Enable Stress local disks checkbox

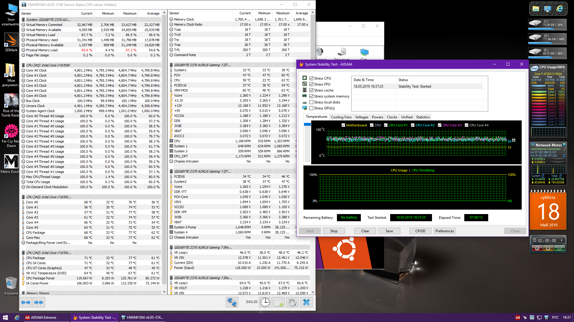(x=312, y=102)
